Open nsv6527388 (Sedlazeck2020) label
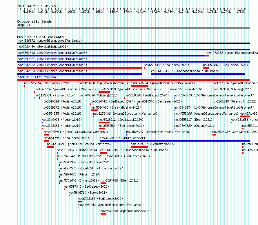This screenshot has height=225, width=258. 166,65
